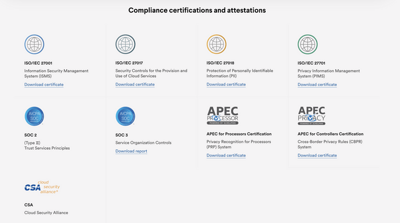Viewport: 400px width, 223px height.
Task: Open the SOC 3 Download report link
Action: pos(131,151)
